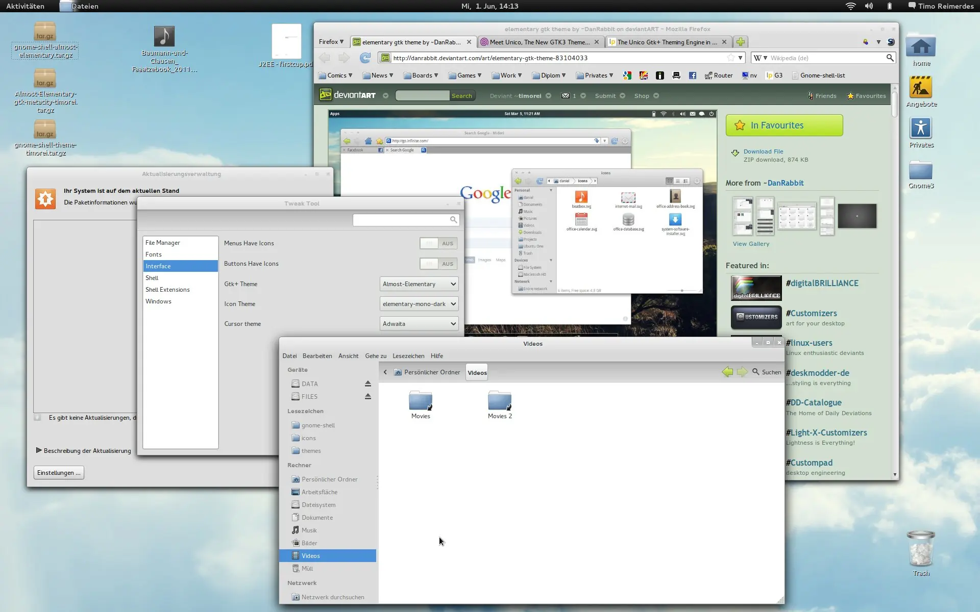Image resolution: width=980 pixels, height=612 pixels.
Task: Open the Datei menu
Action: tap(289, 356)
